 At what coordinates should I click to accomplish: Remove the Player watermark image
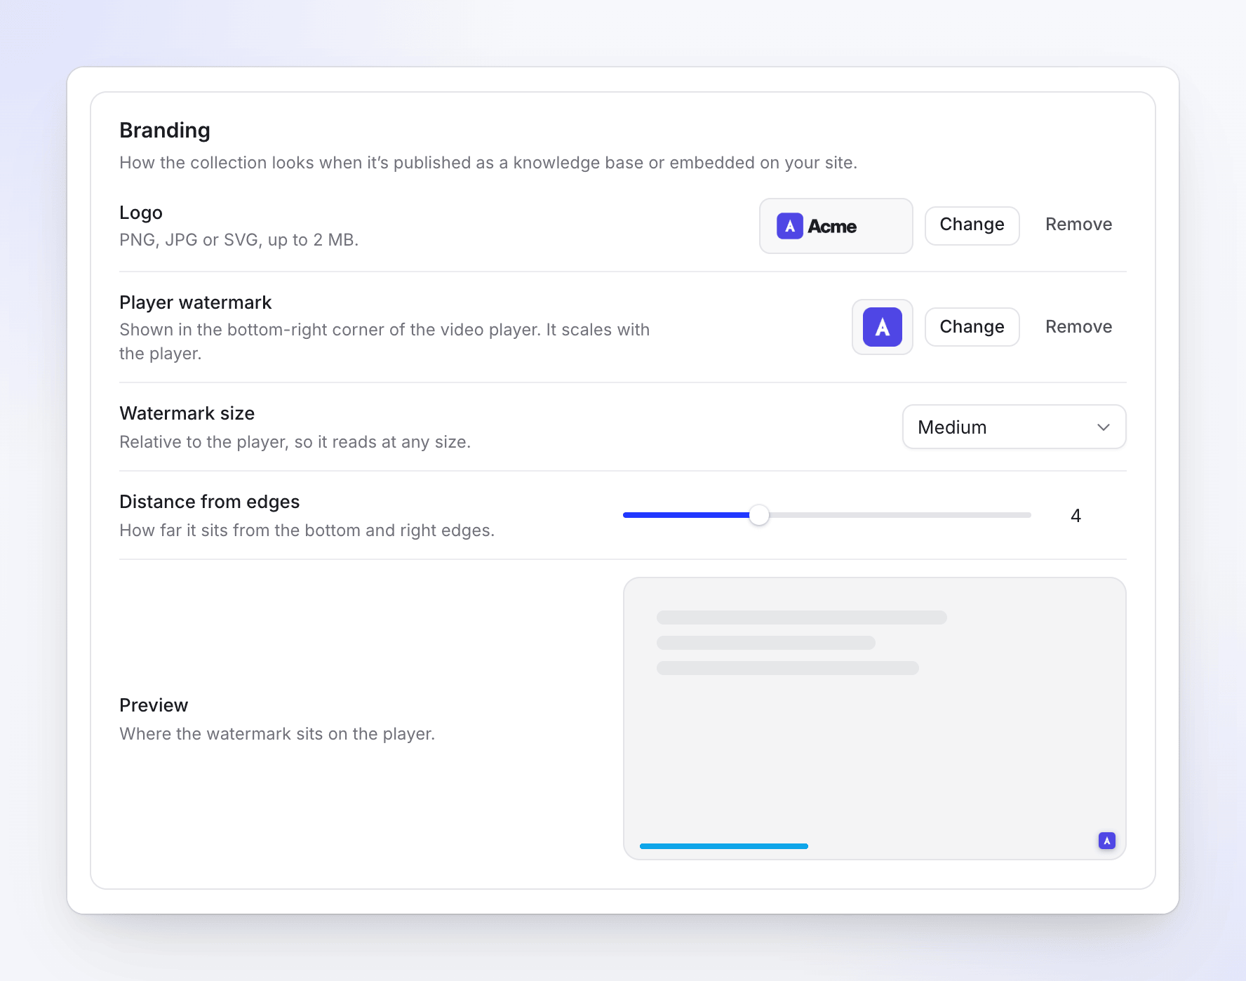[1078, 327]
